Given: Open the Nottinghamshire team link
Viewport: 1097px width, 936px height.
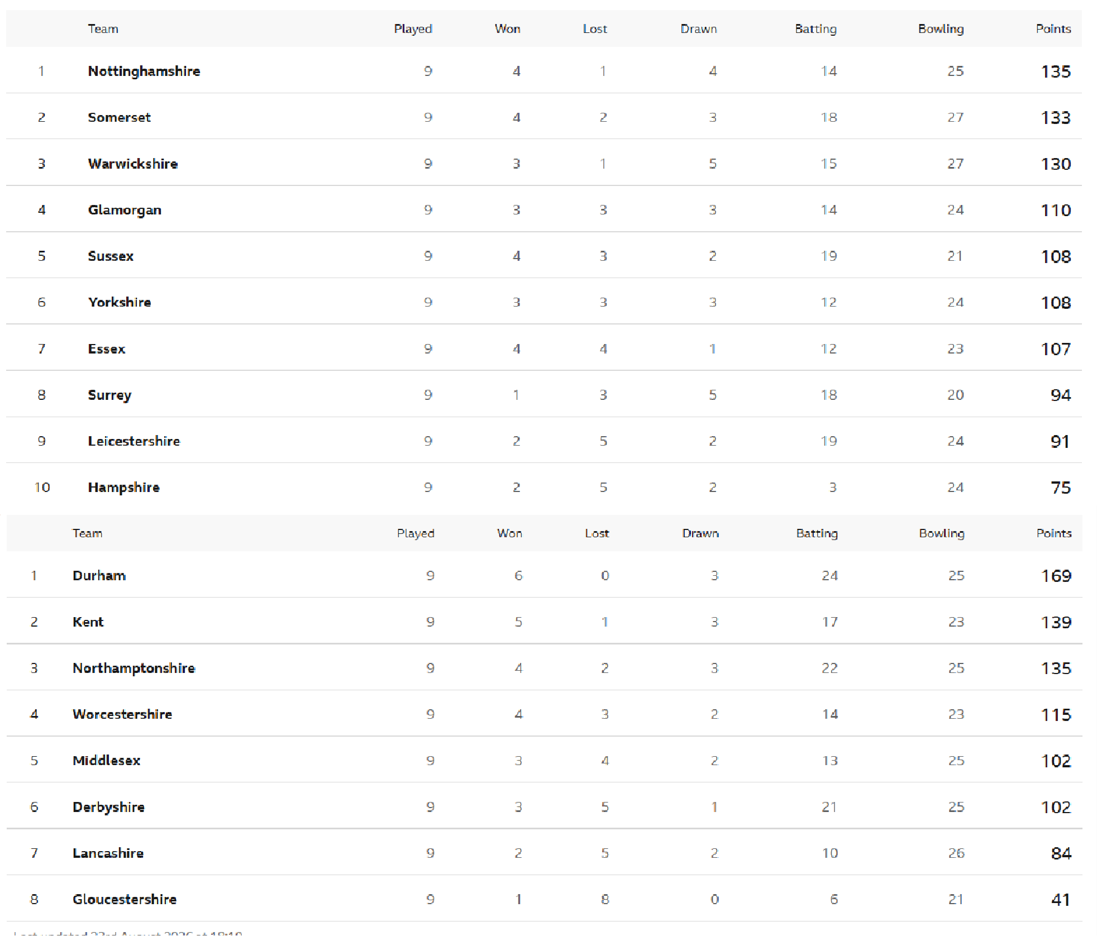Looking at the screenshot, I should 144,71.
